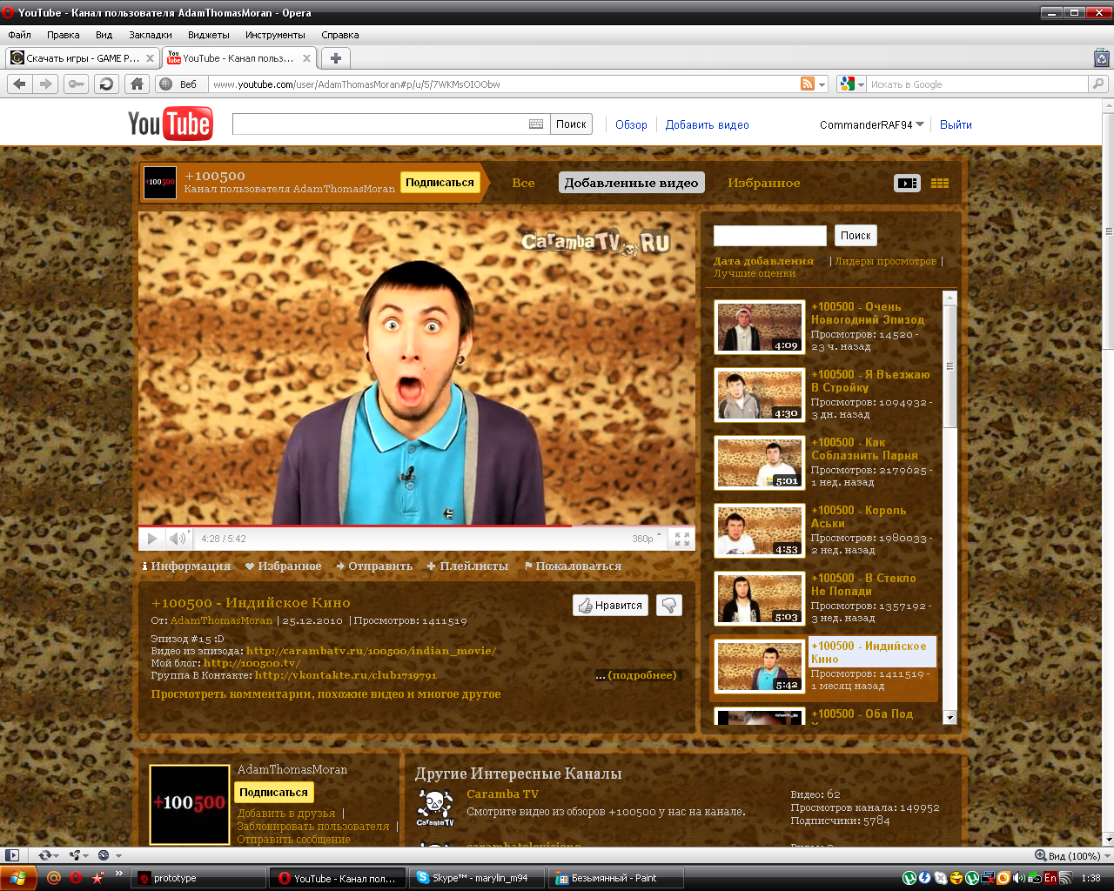The width and height of the screenshot is (1114, 891).
Task: Enter fullscreen with the expand icon
Action: (x=682, y=539)
